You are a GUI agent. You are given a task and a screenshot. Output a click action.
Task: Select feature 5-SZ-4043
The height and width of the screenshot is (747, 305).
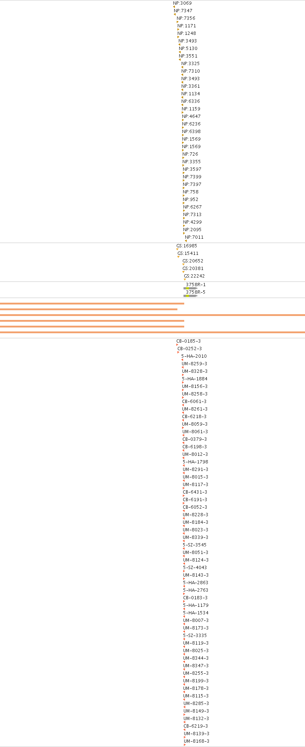coord(195,568)
